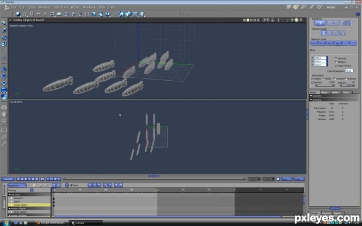The height and width of the screenshot is (226, 362).
Task: Select Relative radio button
Action: pyautogui.click(x=336, y=62)
